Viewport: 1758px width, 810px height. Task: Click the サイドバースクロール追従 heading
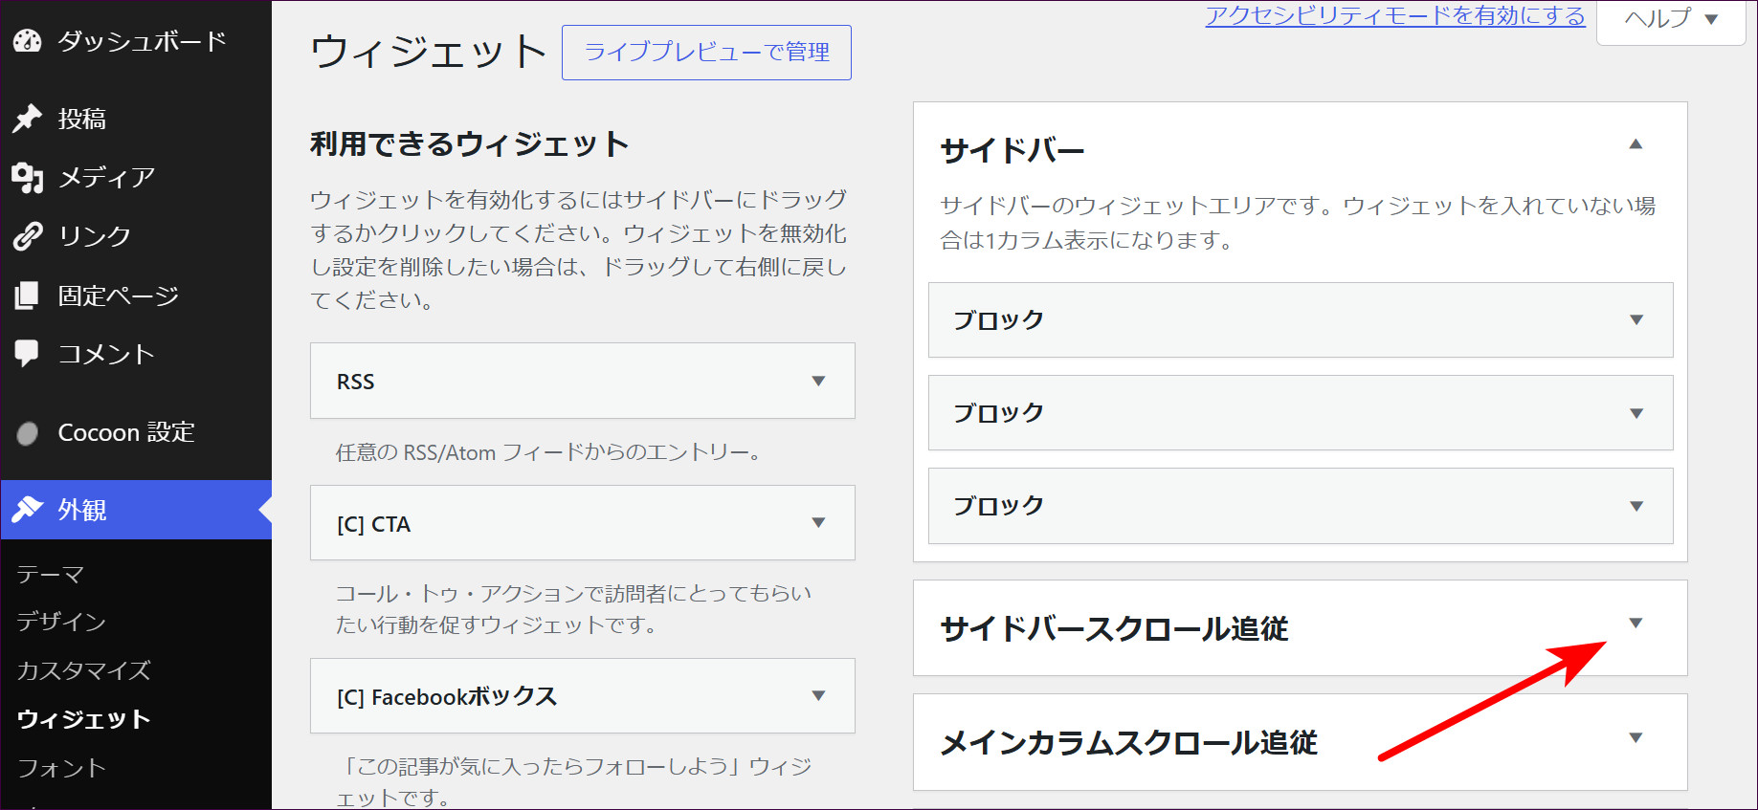(x=1114, y=629)
